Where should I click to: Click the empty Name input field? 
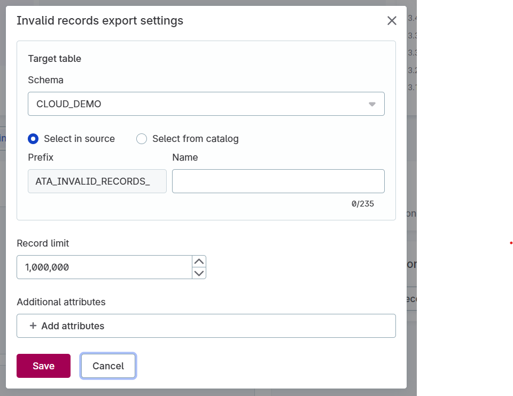tap(278, 181)
